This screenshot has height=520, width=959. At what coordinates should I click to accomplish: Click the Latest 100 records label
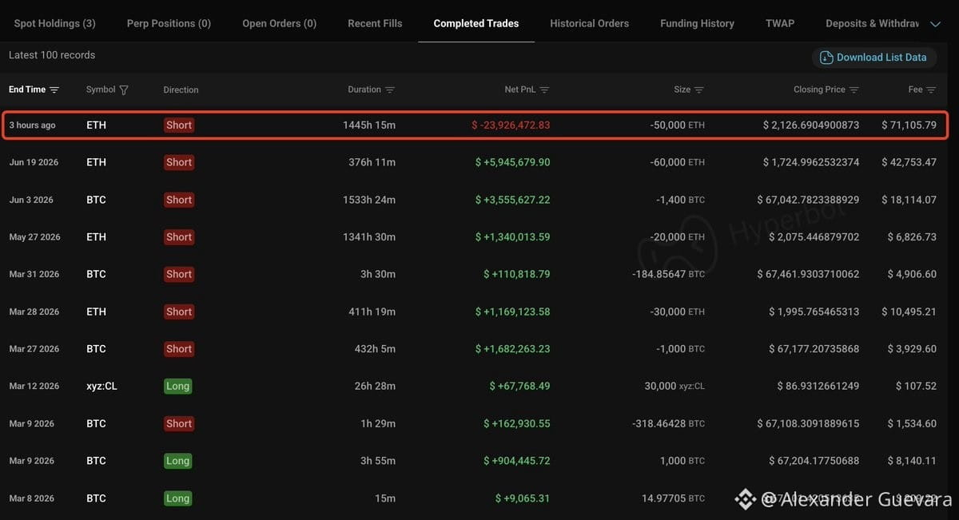click(x=52, y=55)
